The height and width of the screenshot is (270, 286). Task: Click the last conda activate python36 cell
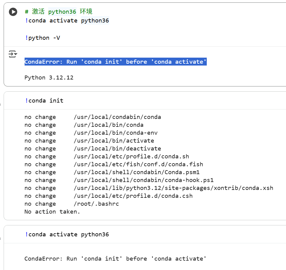[67, 234]
